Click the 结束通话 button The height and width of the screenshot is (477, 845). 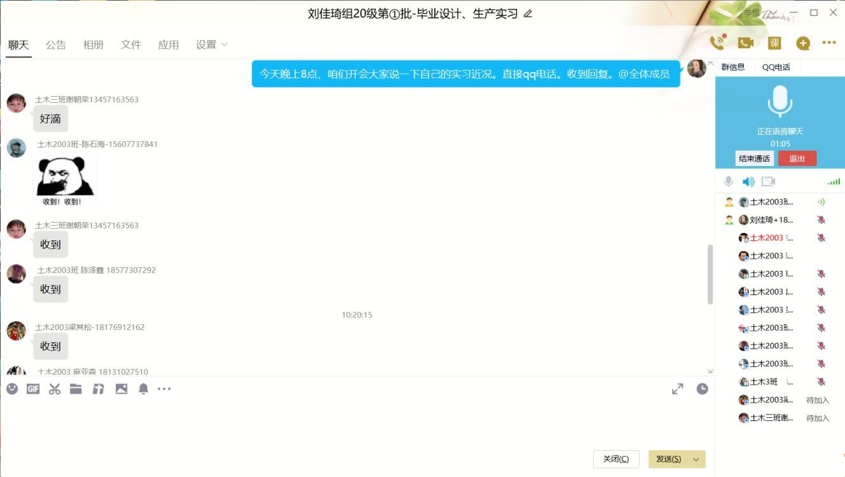pyautogui.click(x=755, y=158)
